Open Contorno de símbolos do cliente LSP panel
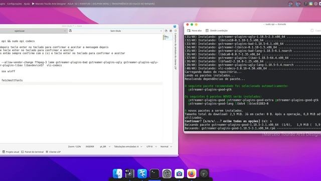Screen dimensions: 321x181 (x=176, y=50)
